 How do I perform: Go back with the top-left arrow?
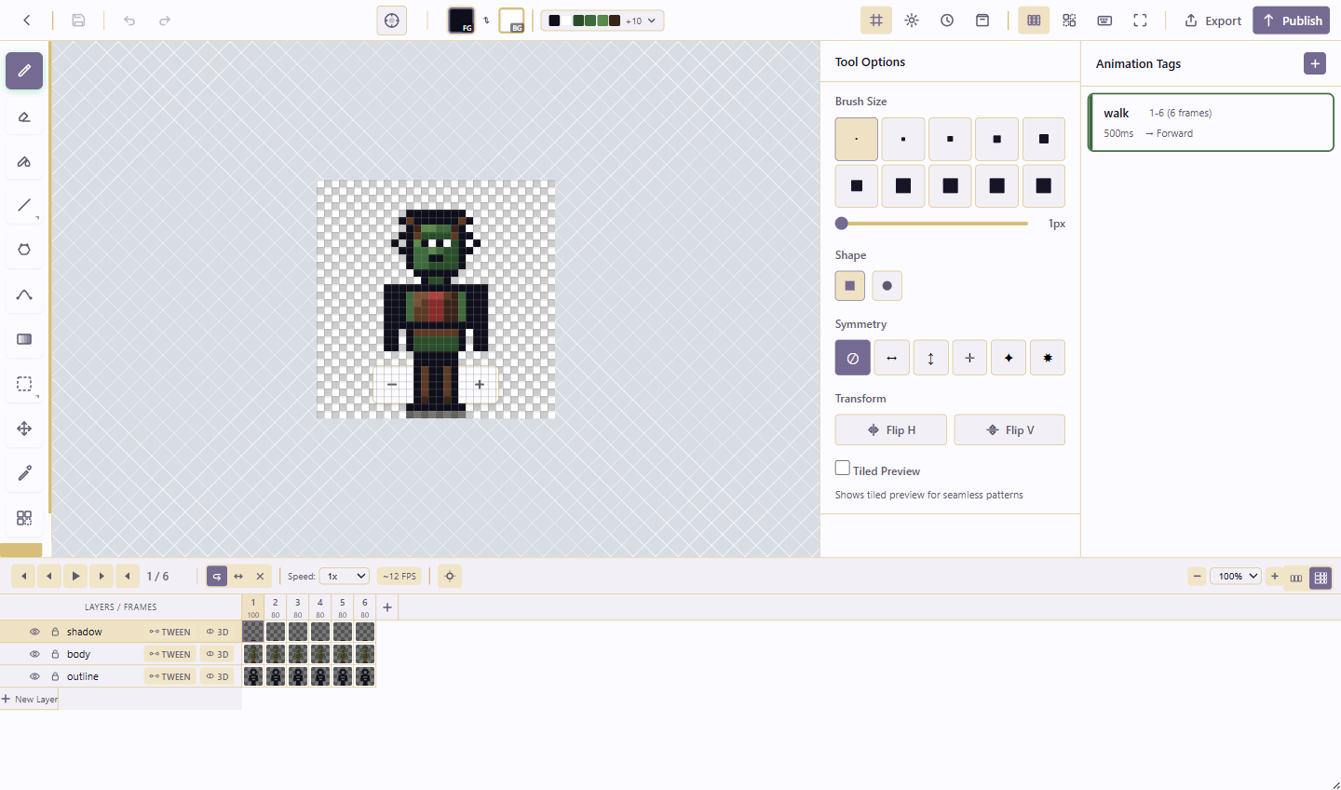pos(27,20)
